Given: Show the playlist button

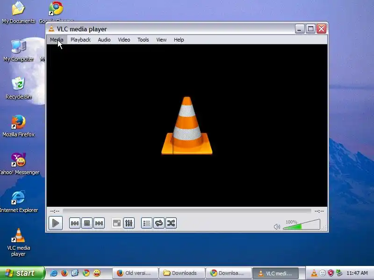Looking at the screenshot, I should (x=147, y=223).
